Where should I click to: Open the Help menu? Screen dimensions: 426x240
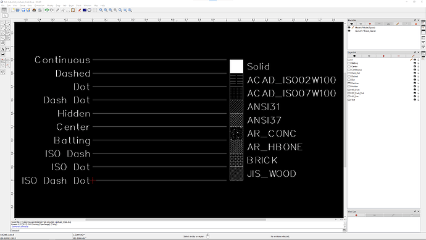click(102, 6)
